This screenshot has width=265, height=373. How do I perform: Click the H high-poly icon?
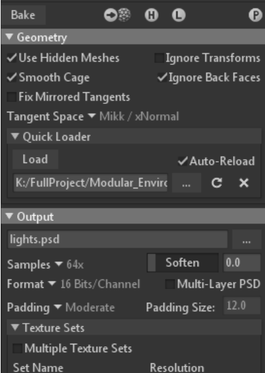coord(152,15)
